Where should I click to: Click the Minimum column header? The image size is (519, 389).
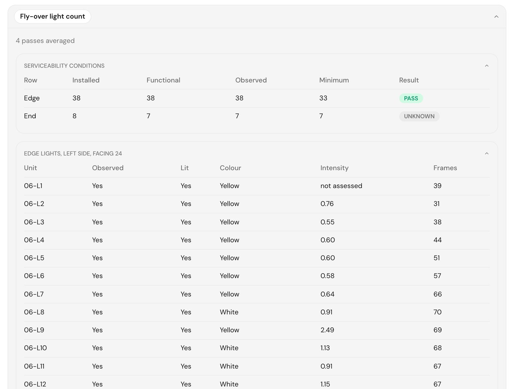pos(334,80)
